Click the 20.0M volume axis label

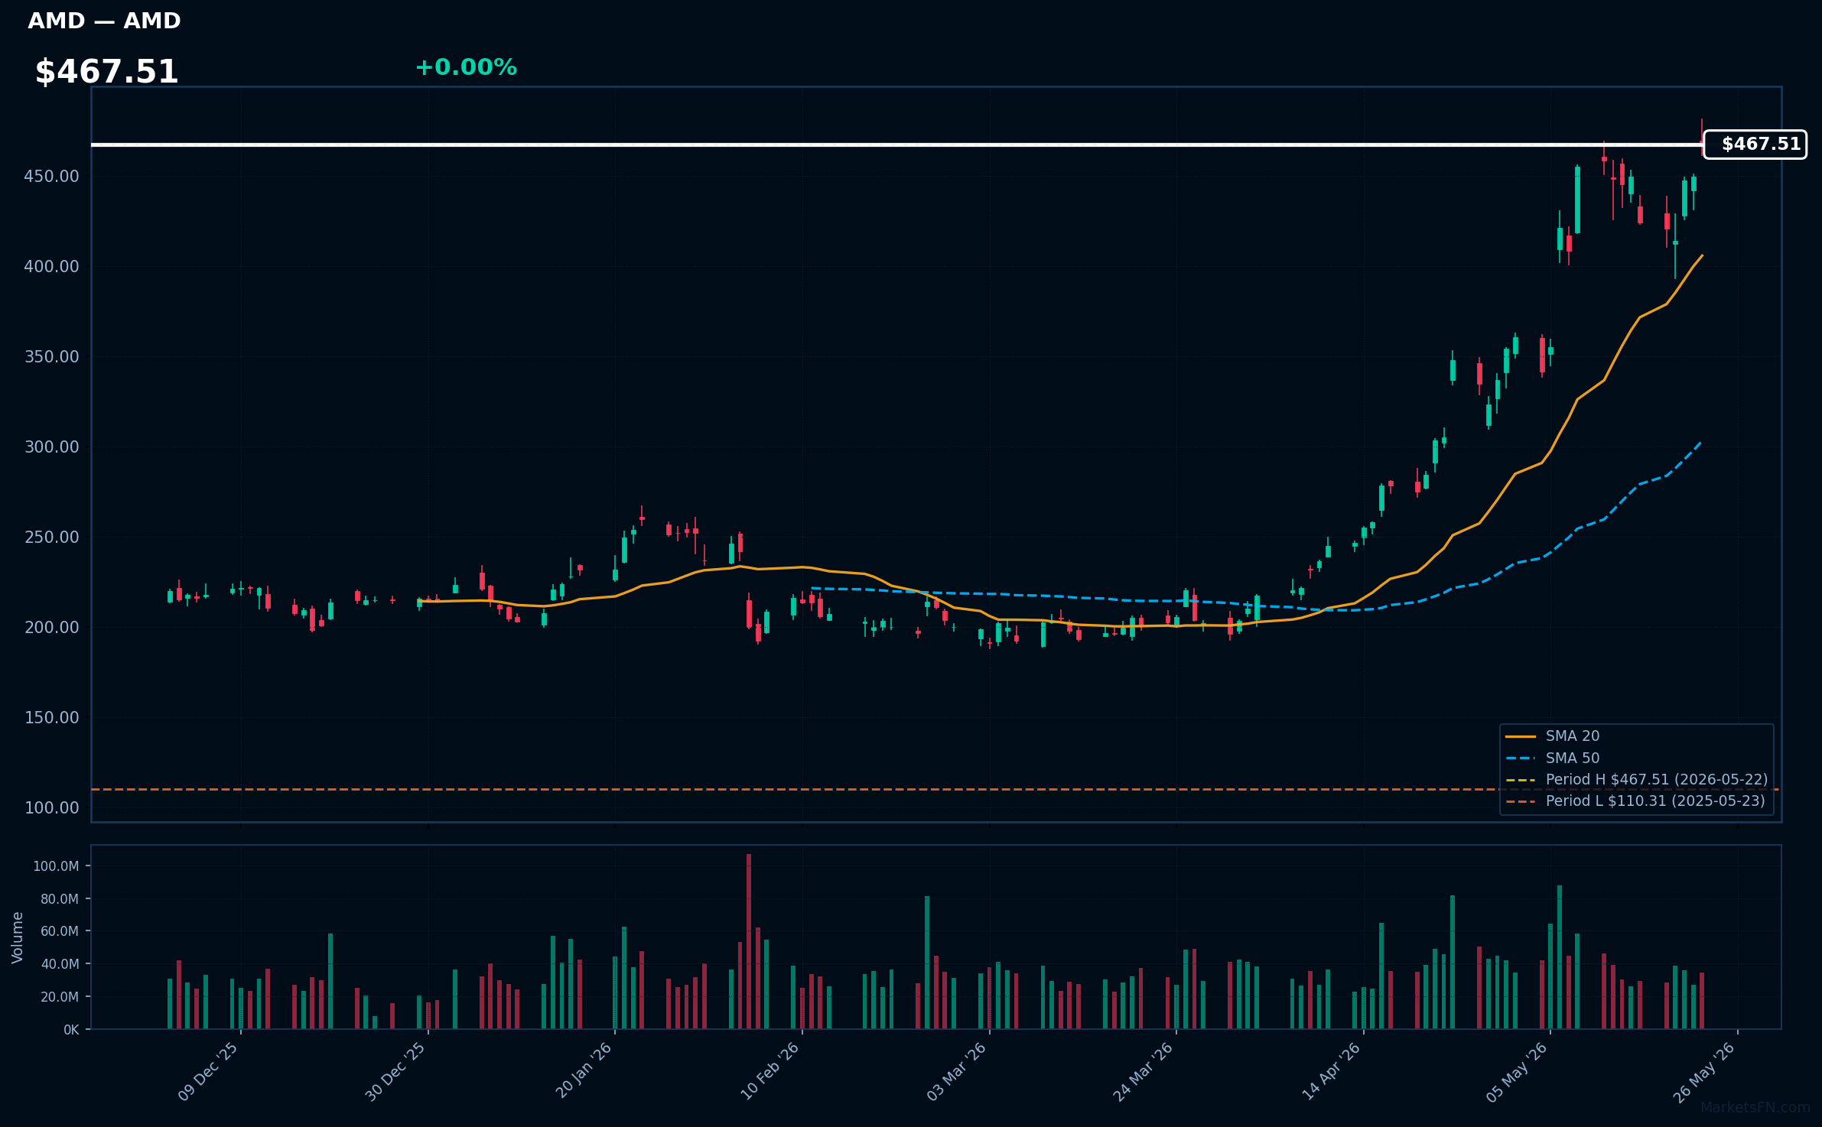coord(60,997)
